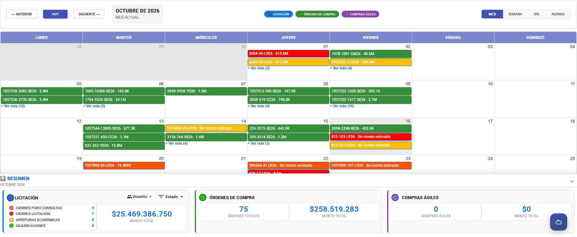Open the Estado dropdown
The image size is (577, 237).
click(x=171, y=197)
